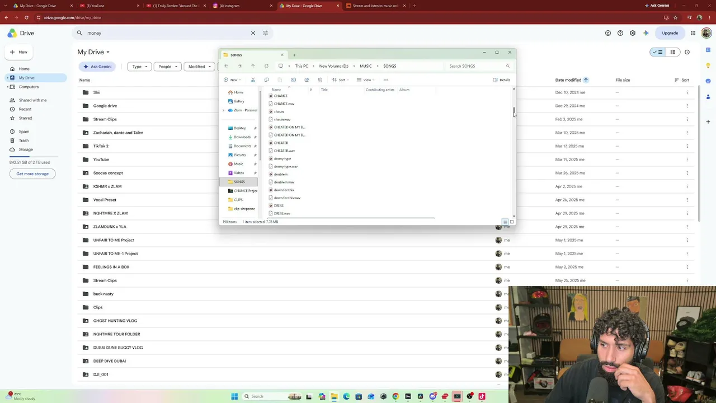The image size is (716, 403).
Task: Open more actions for TikTok 2 folder
Action: point(687,146)
